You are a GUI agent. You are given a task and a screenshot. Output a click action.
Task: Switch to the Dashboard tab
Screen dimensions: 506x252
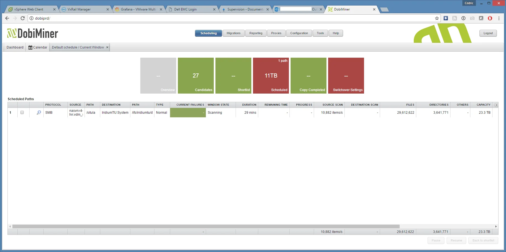click(15, 47)
